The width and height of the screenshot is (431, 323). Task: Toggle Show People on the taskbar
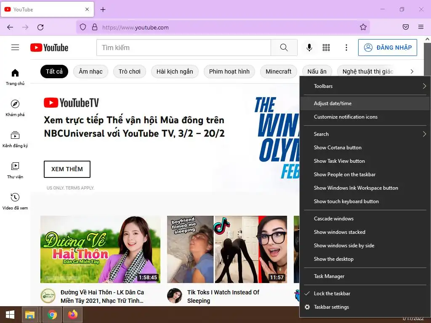pos(365,175)
